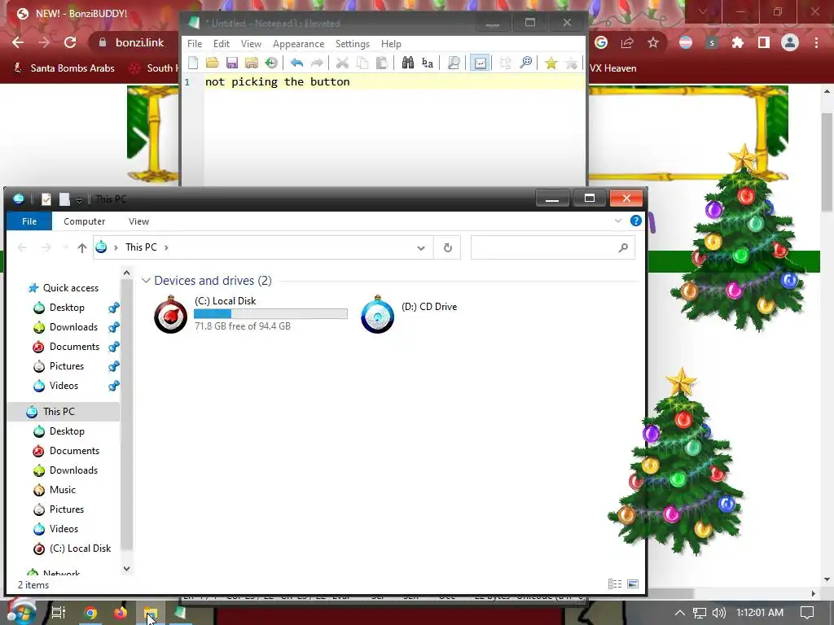Viewport: 834px width, 625px height.
Task: Open VX Heaven bookmark
Action: click(612, 68)
